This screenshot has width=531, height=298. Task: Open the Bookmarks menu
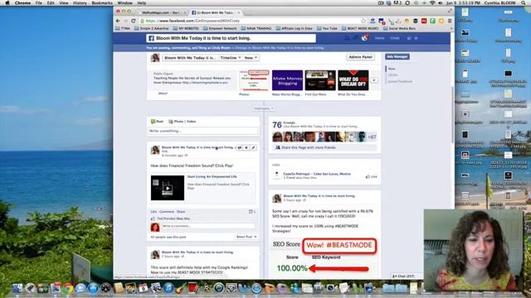[102, 2]
